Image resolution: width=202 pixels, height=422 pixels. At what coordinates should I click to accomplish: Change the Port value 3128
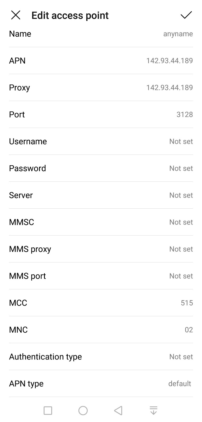101,114
